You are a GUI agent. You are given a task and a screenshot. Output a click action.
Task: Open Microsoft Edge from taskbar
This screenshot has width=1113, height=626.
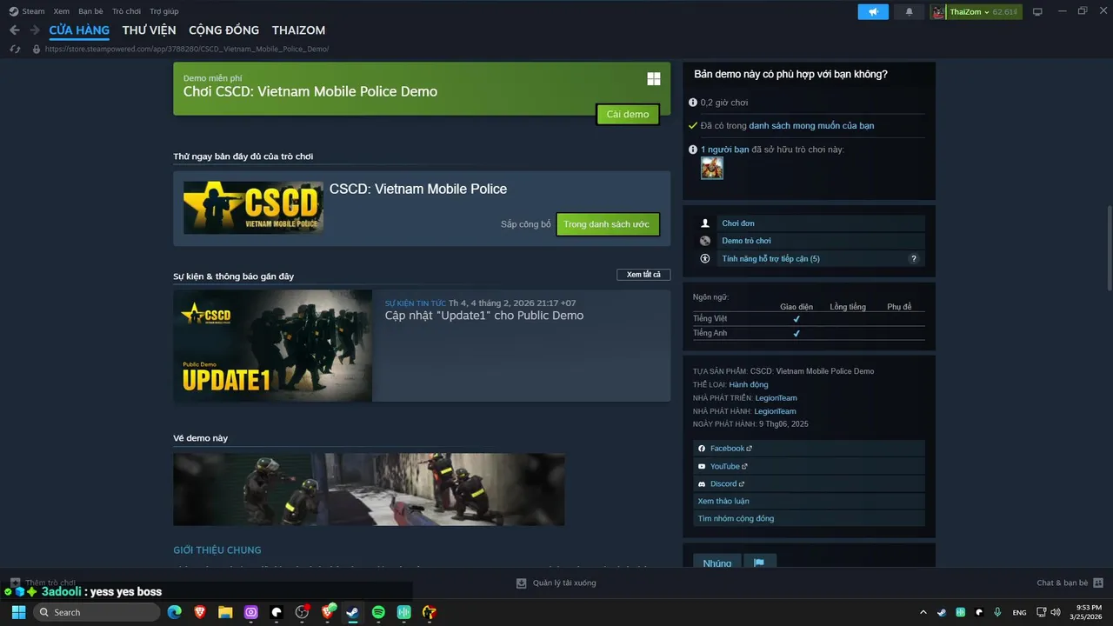tap(174, 612)
